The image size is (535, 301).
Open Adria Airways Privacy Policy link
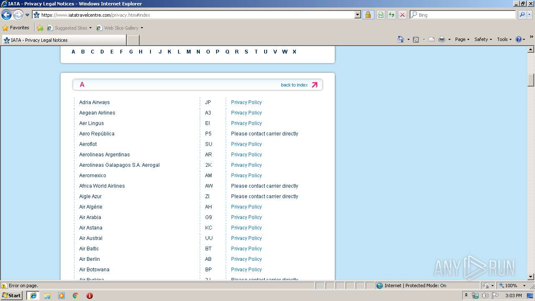[x=246, y=102]
